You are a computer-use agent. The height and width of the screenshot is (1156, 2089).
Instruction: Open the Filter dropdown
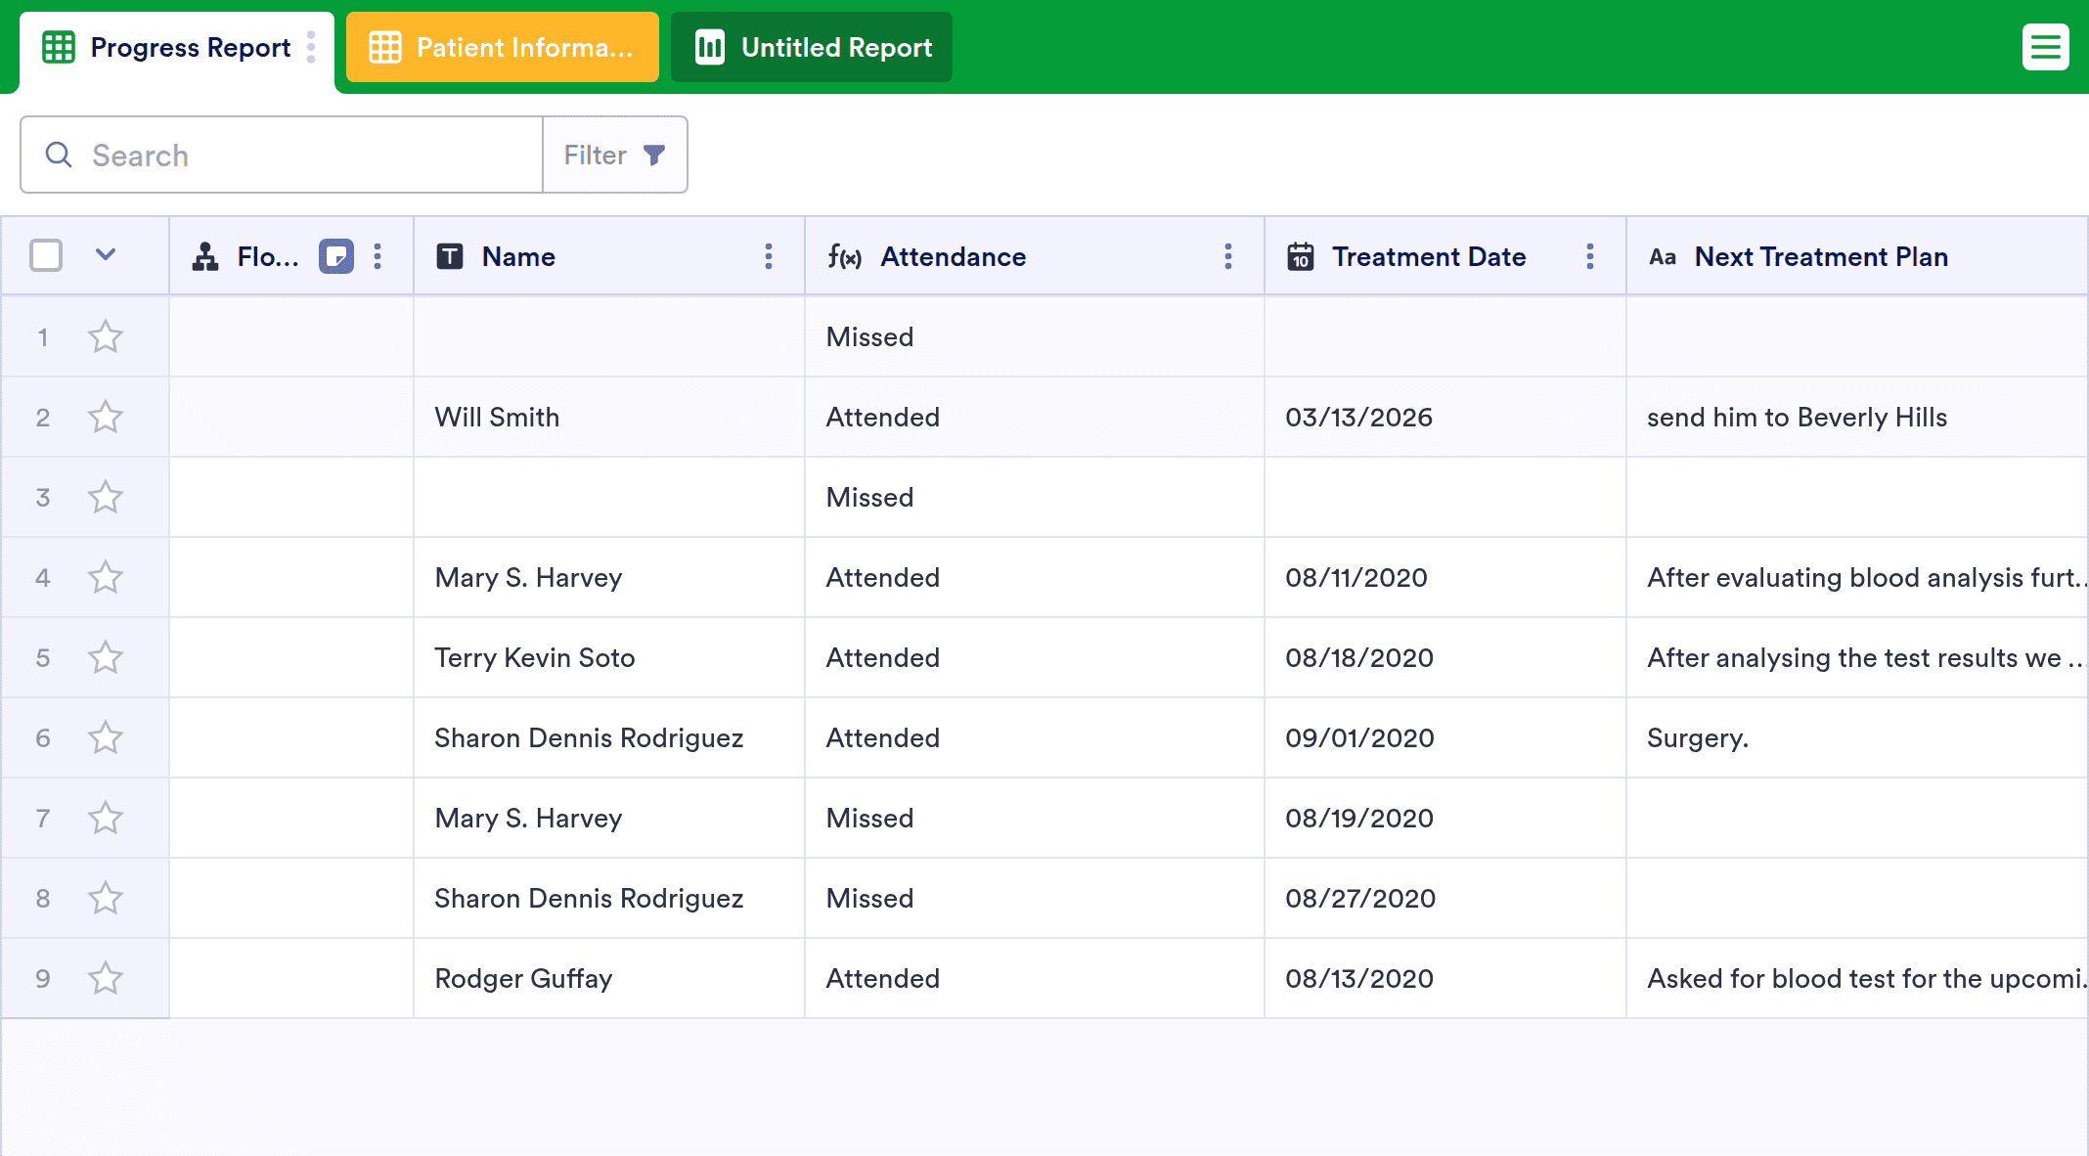point(614,155)
